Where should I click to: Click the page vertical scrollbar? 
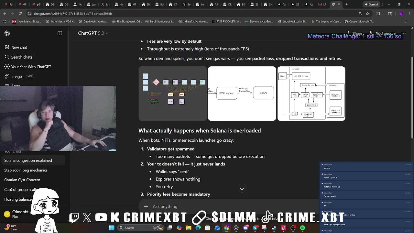pos(412,97)
